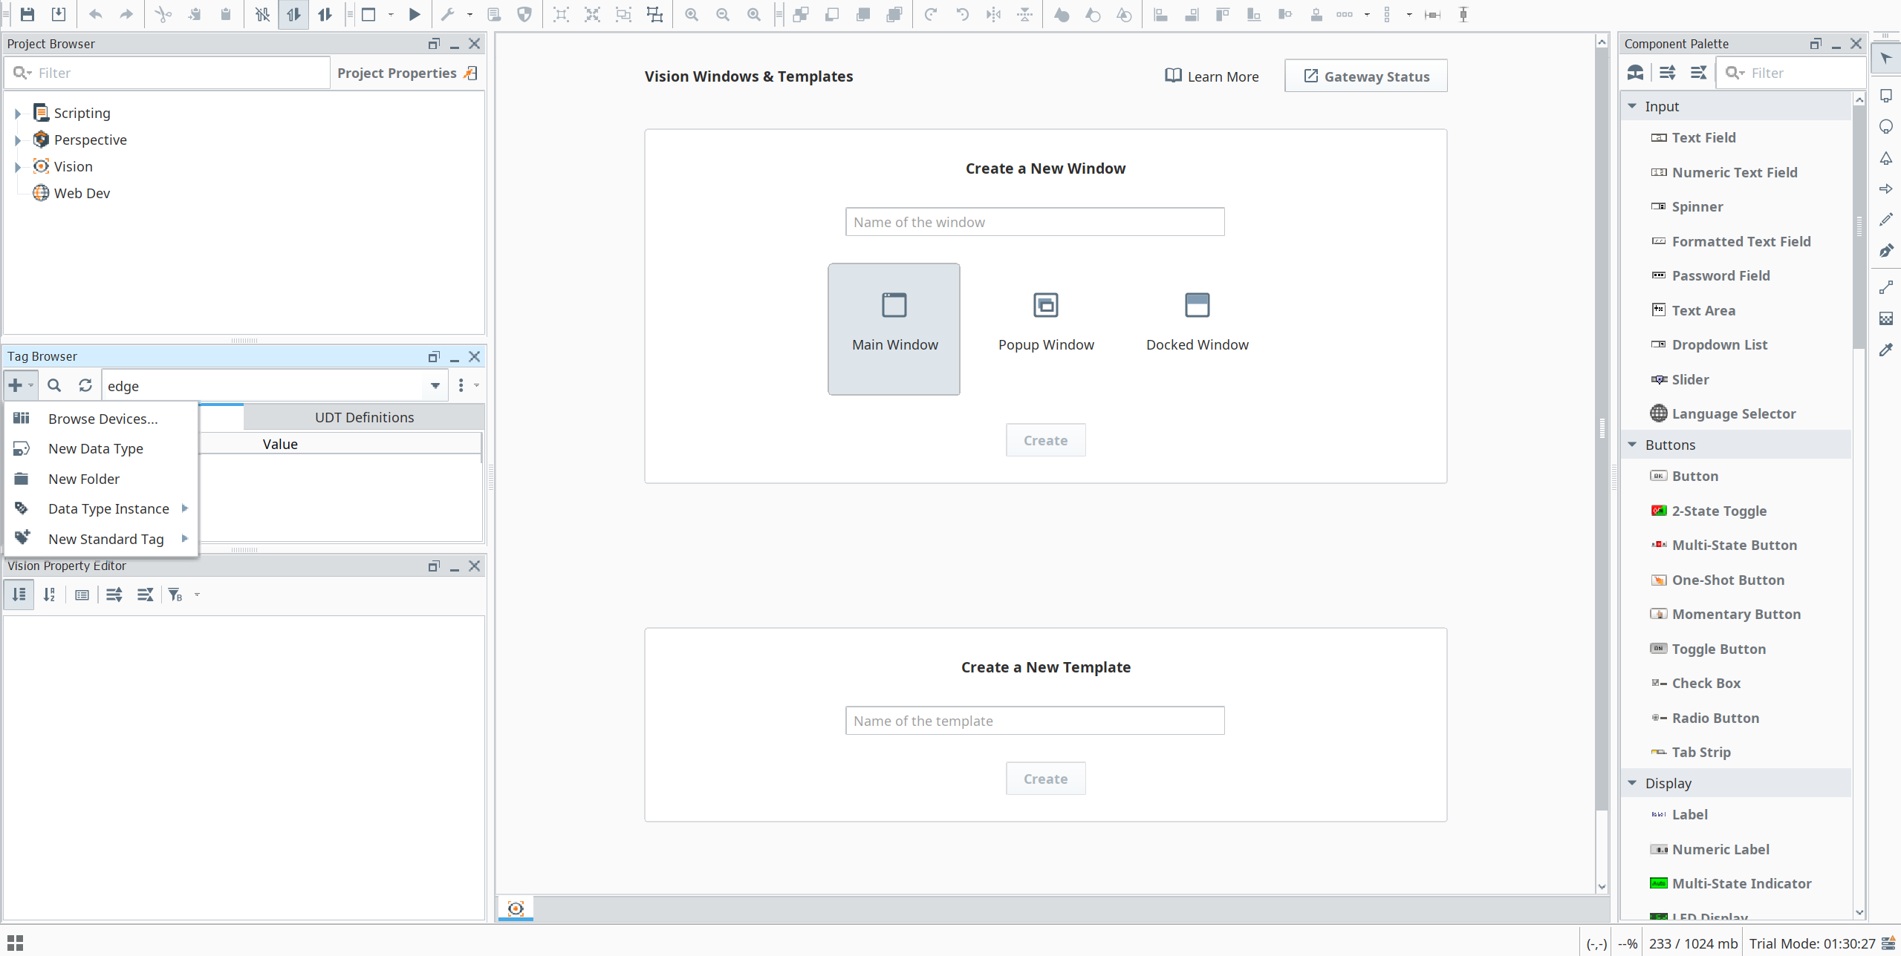The image size is (1901, 956).
Task: Click the Tag Browser search magnifier icon
Action: tap(54, 385)
